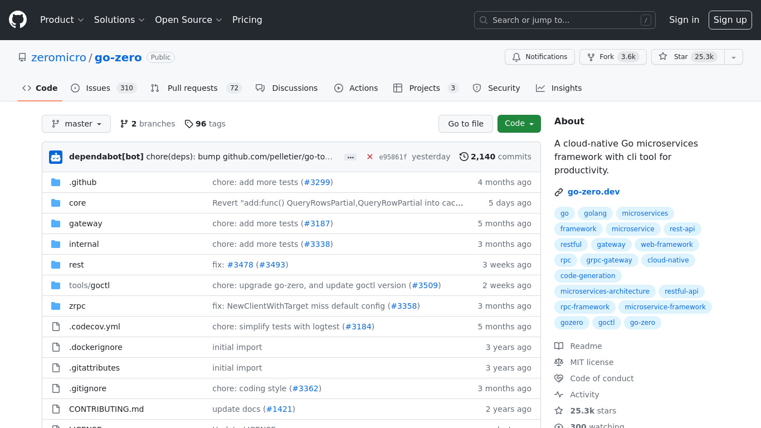The width and height of the screenshot is (761, 428).
Task: Open the Solutions dropdown menu
Action: 119,20
